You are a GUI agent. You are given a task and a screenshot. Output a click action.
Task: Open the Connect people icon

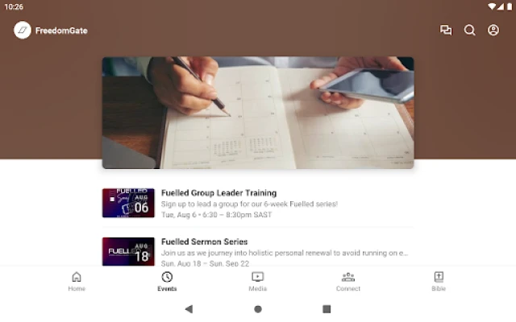[348, 277]
